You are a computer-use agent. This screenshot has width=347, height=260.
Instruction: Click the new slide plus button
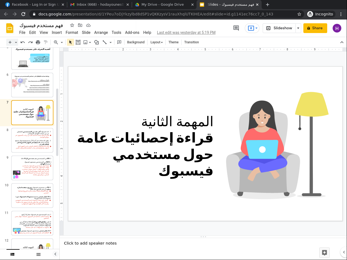(x=10, y=42)
